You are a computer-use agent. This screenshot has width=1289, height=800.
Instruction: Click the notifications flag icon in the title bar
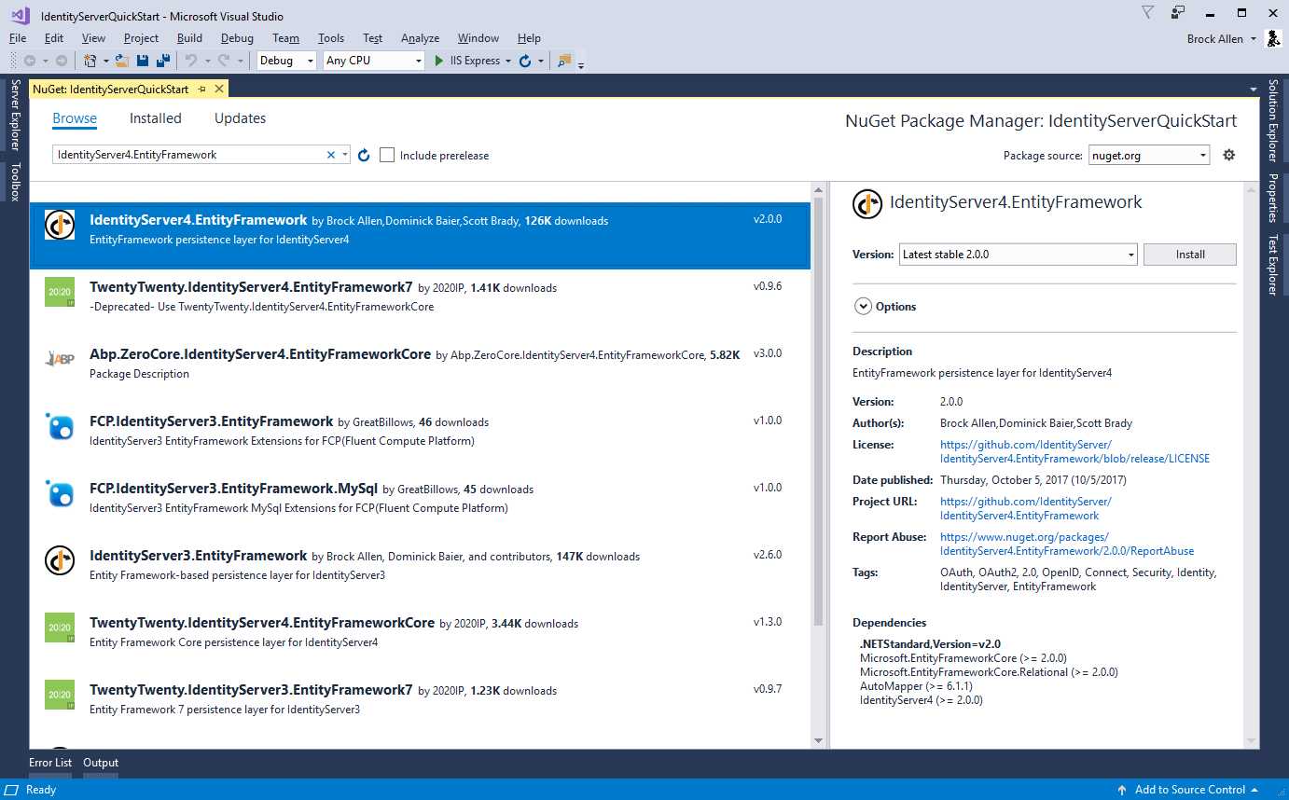pyautogui.click(x=1147, y=12)
